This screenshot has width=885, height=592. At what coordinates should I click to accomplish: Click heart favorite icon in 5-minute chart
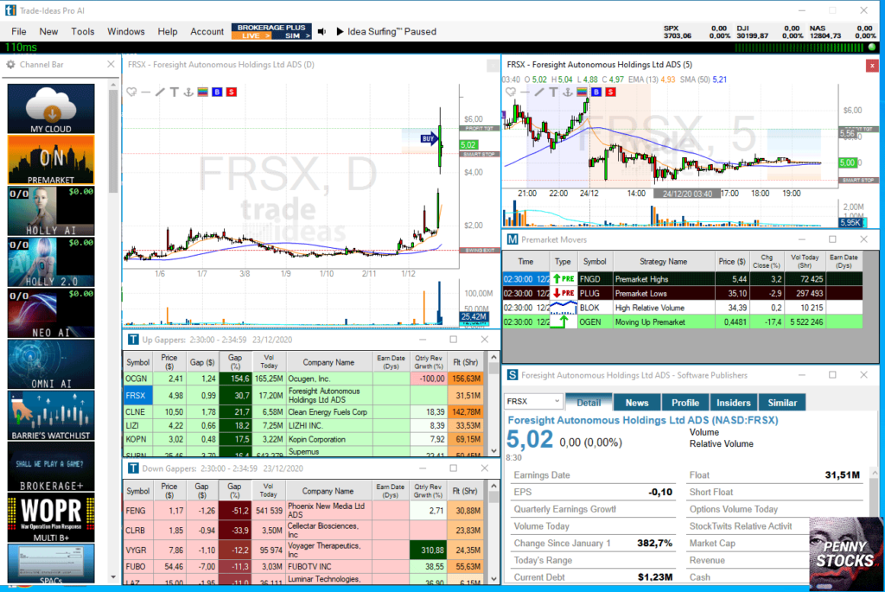coord(511,92)
